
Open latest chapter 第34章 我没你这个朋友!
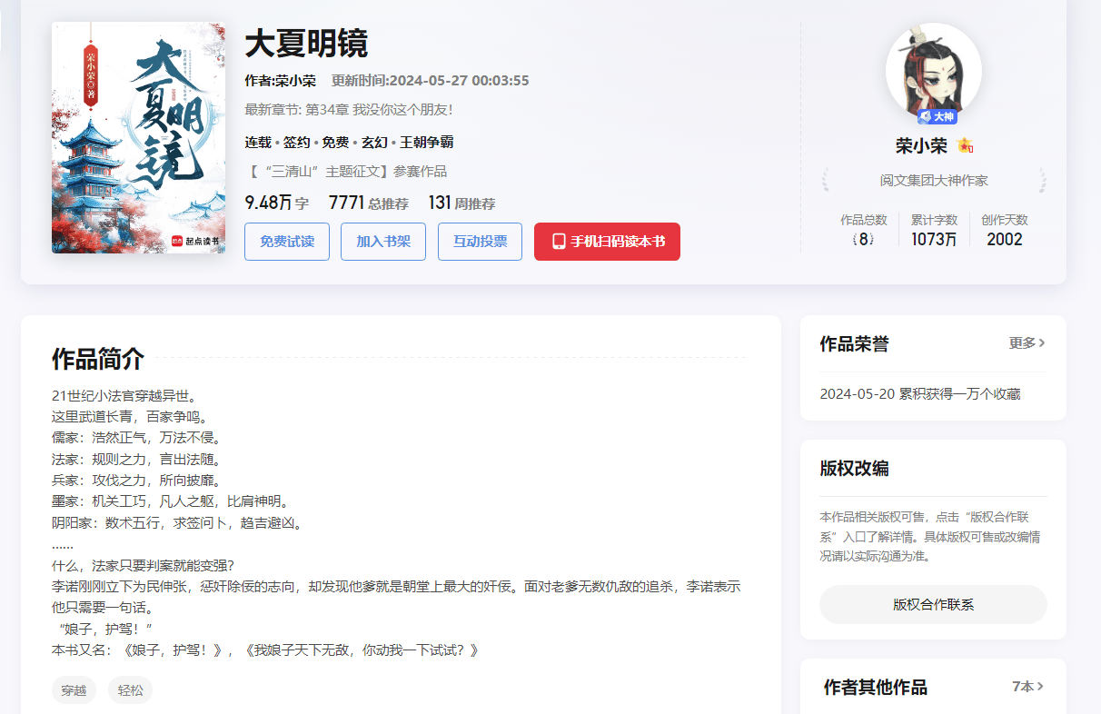[x=379, y=109]
